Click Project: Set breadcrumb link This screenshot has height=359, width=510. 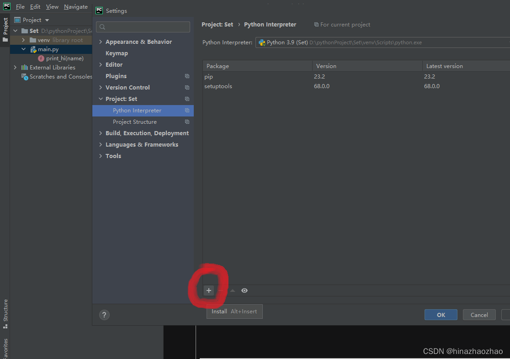(217, 25)
